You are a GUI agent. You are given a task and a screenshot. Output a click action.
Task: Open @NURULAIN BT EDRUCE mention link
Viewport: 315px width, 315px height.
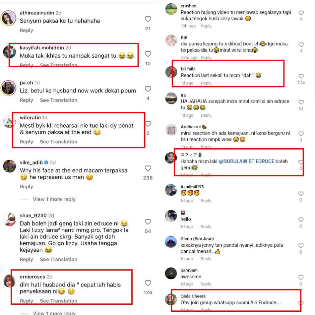246,161
